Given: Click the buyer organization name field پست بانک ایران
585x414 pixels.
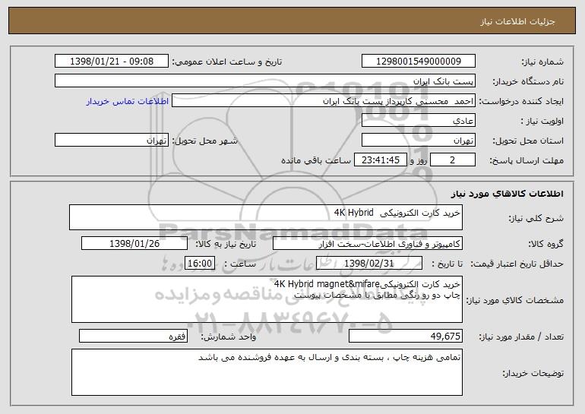Looking at the screenshot, I should click(x=265, y=81).
